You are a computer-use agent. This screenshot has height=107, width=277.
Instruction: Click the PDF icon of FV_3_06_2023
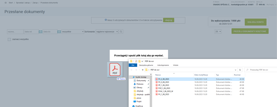(x=157, y=82)
